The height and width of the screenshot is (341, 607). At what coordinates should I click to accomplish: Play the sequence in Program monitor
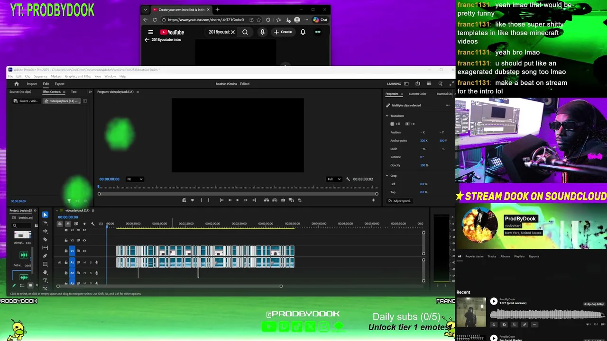click(x=238, y=200)
